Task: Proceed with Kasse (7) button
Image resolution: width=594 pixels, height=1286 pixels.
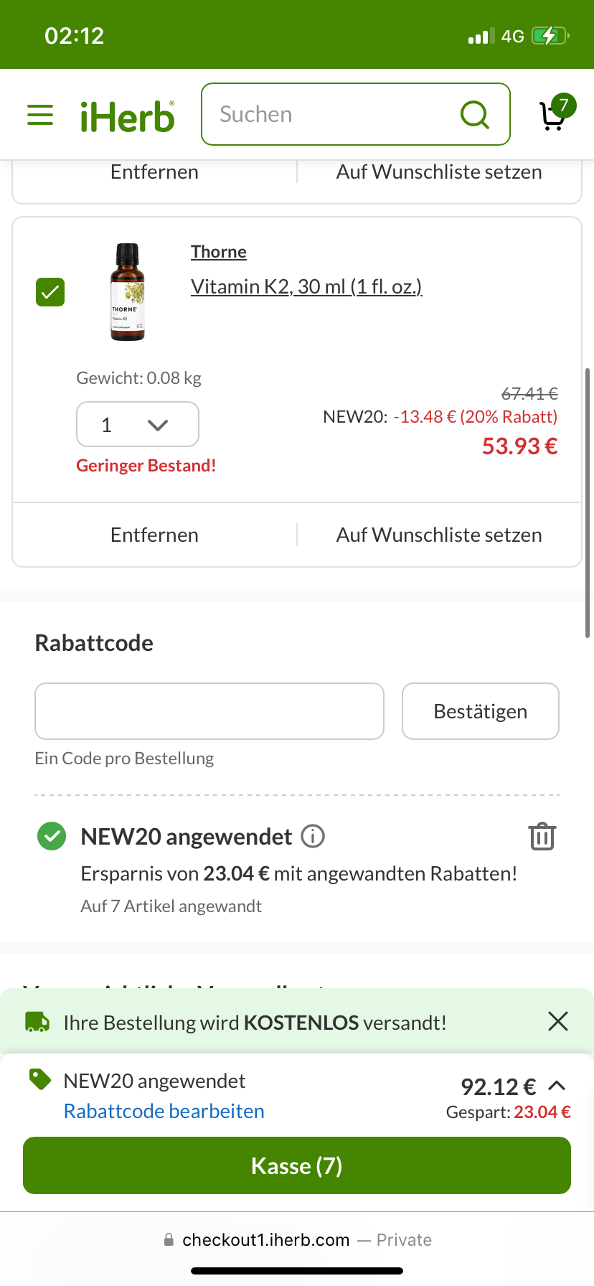Action: click(x=297, y=1165)
